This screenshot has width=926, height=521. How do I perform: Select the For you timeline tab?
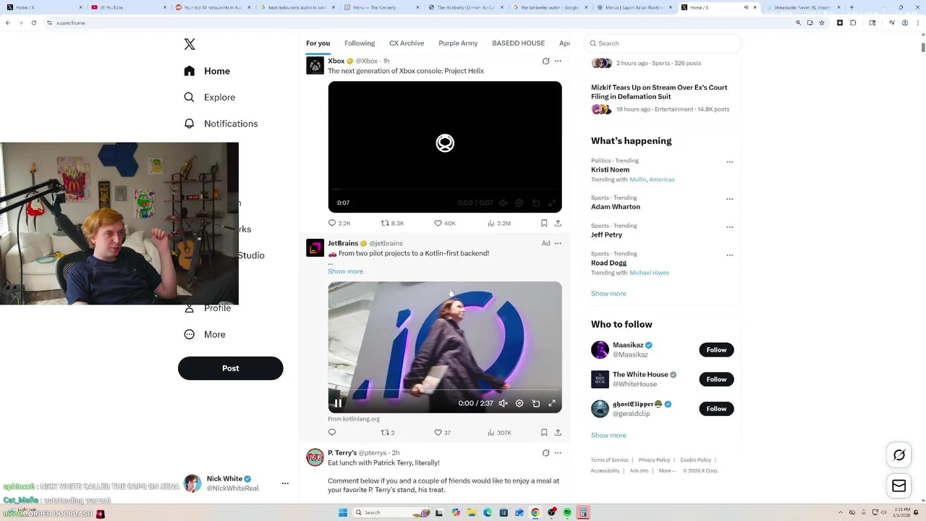click(x=318, y=43)
